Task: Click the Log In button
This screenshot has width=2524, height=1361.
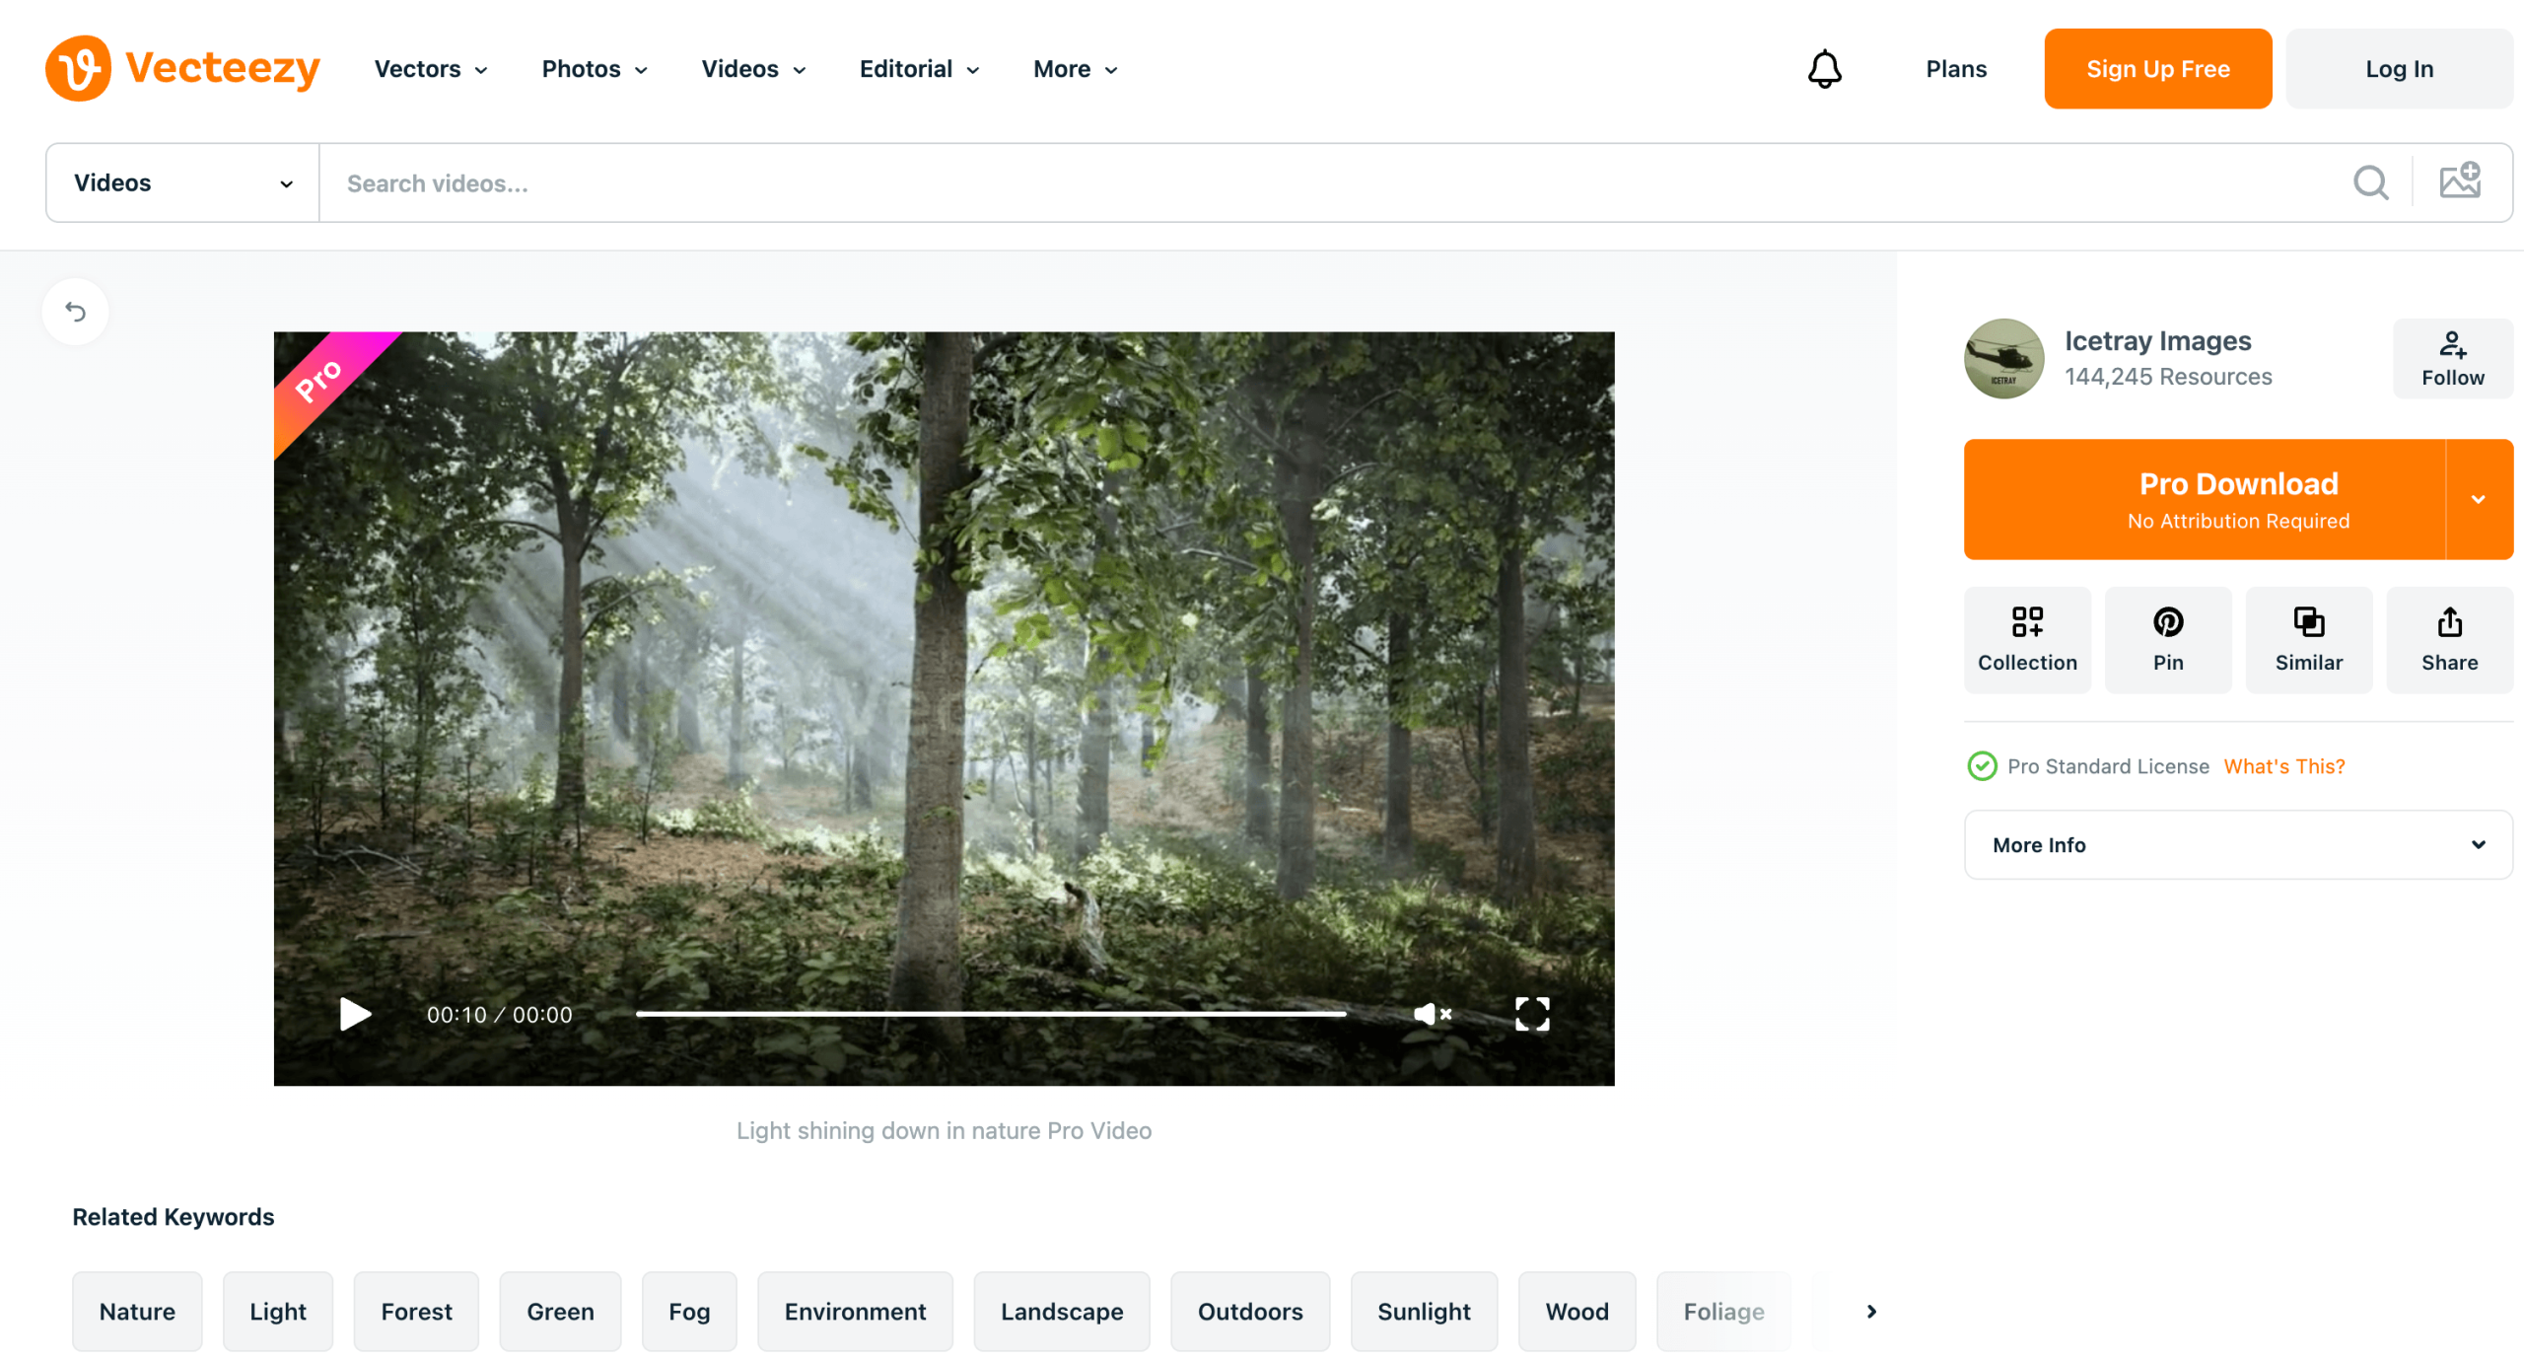Action: pyautogui.click(x=2399, y=69)
